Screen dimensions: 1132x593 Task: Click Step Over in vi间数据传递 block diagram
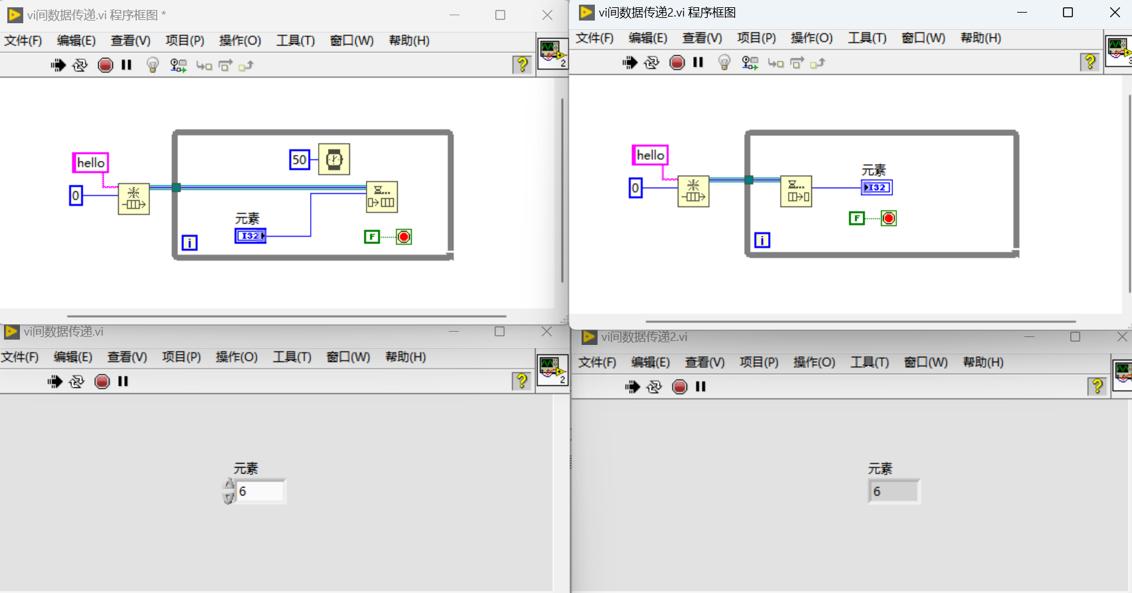pos(226,65)
